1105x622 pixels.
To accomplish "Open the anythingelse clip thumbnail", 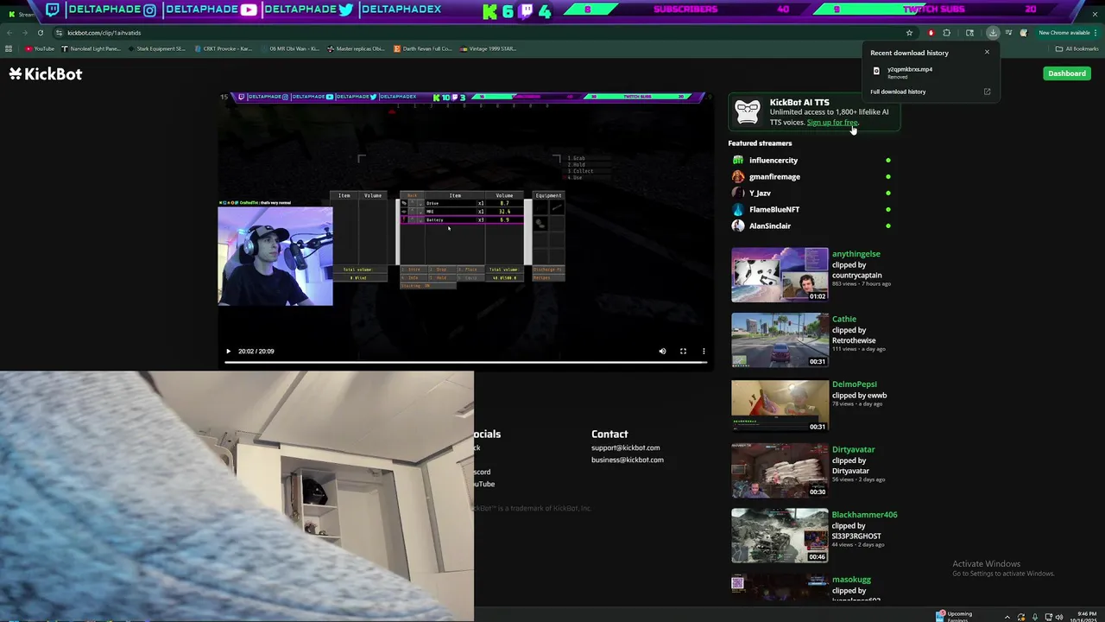I will [780, 275].
